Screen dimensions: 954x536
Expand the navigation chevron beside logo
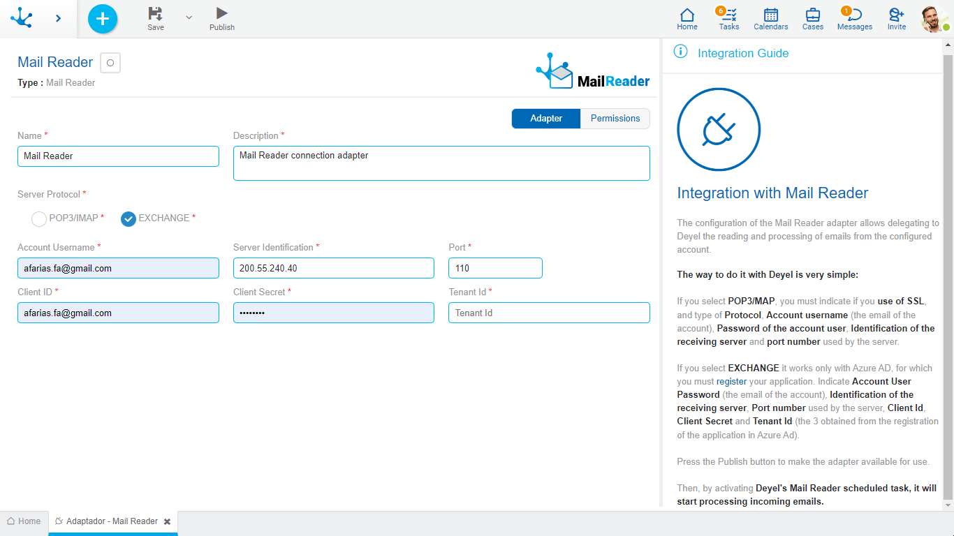[x=58, y=18]
